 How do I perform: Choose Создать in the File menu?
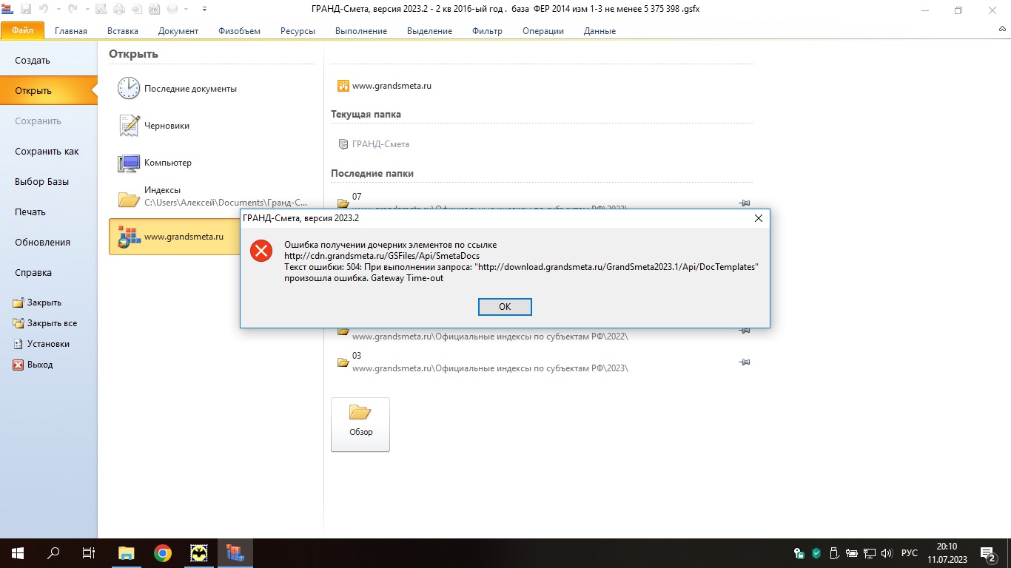[x=49, y=61]
